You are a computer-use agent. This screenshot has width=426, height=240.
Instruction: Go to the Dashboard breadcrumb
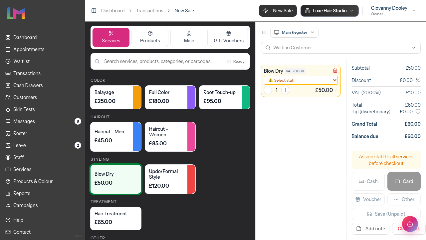[113, 11]
